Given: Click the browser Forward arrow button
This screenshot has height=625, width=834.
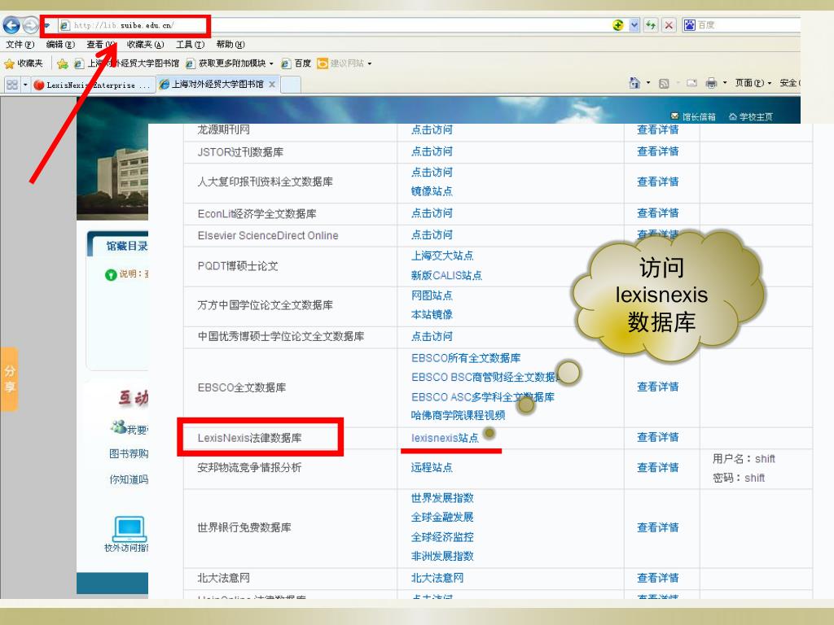Looking at the screenshot, I should coord(30,25).
